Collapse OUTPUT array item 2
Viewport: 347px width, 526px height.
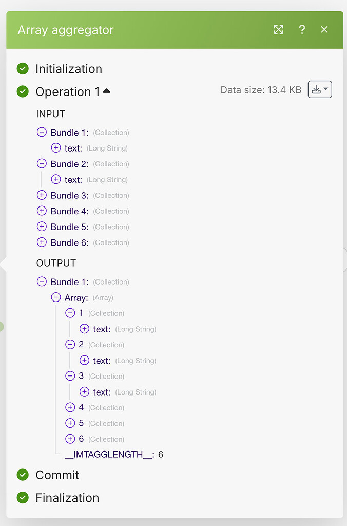(x=70, y=344)
